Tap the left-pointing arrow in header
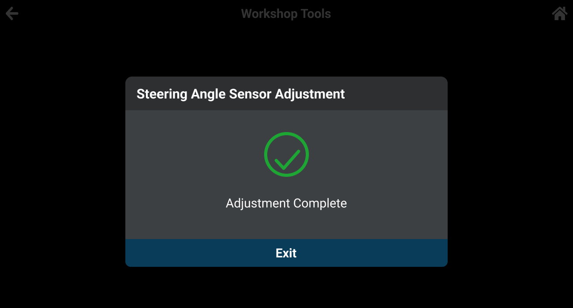Image resolution: width=573 pixels, height=308 pixels. (12, 13)
